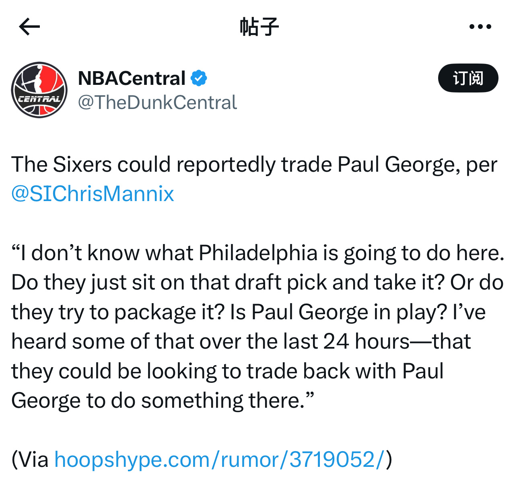
Task: Open NBACentral display name profile
Action: pos(132,78)
